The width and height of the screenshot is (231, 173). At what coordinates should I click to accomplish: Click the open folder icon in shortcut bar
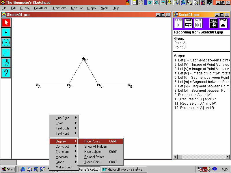[141, 2]
